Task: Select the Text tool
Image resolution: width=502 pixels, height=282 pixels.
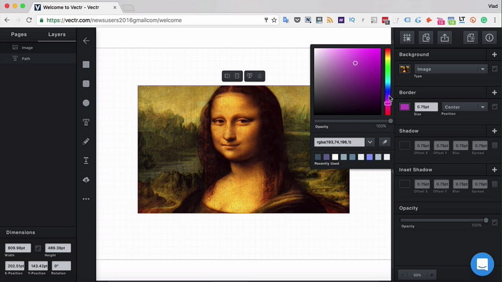Action: tap(86, 161)
